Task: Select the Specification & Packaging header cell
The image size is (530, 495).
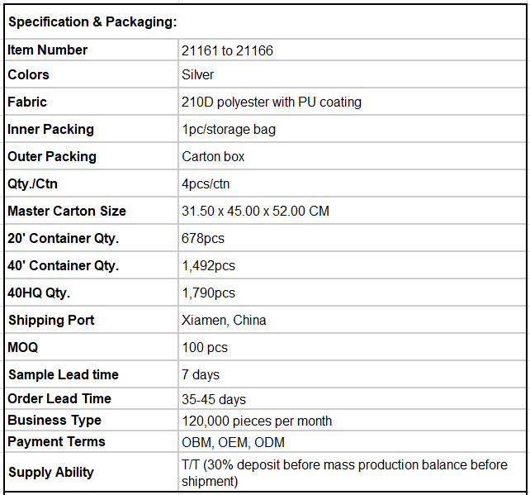Action: 265,21
